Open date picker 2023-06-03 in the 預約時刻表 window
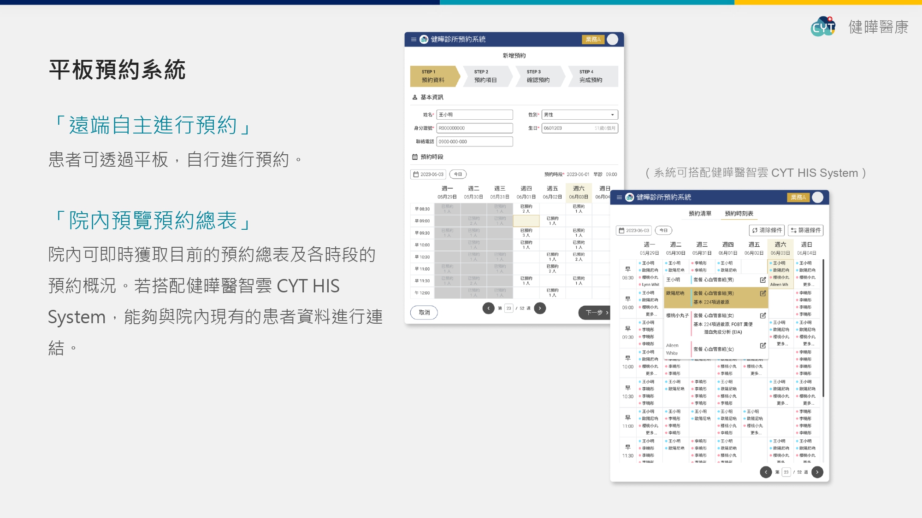 [634, 230]
